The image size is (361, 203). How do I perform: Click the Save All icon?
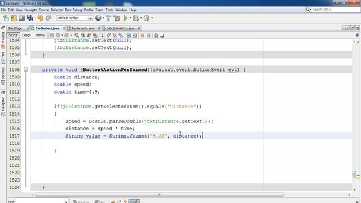(30, 18)
